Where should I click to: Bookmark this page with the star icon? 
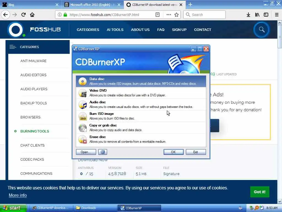point(177,15)
